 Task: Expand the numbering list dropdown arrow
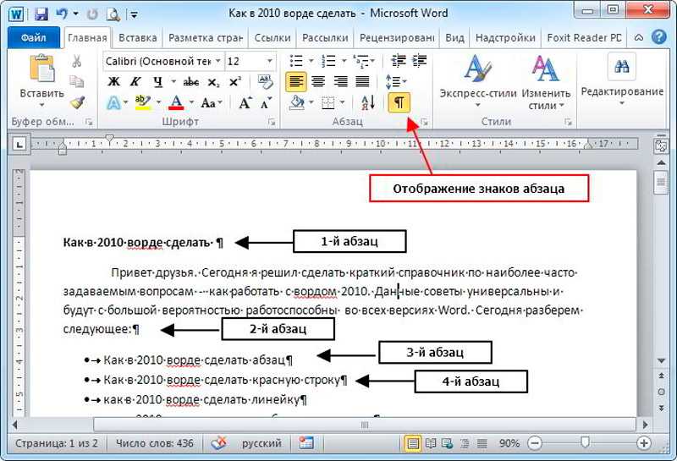(344, 61)
